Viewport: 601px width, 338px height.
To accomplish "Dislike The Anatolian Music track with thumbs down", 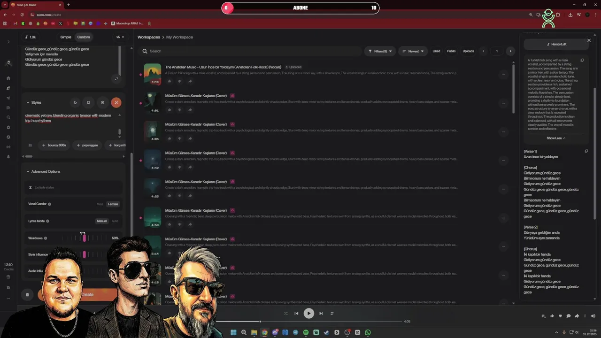I will coord(180,81).
